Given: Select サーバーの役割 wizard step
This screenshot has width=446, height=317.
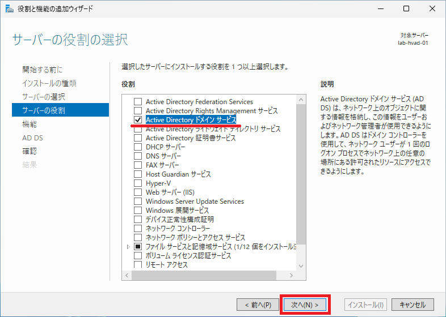Looking at the screenshot, I should tap(60, 110).
